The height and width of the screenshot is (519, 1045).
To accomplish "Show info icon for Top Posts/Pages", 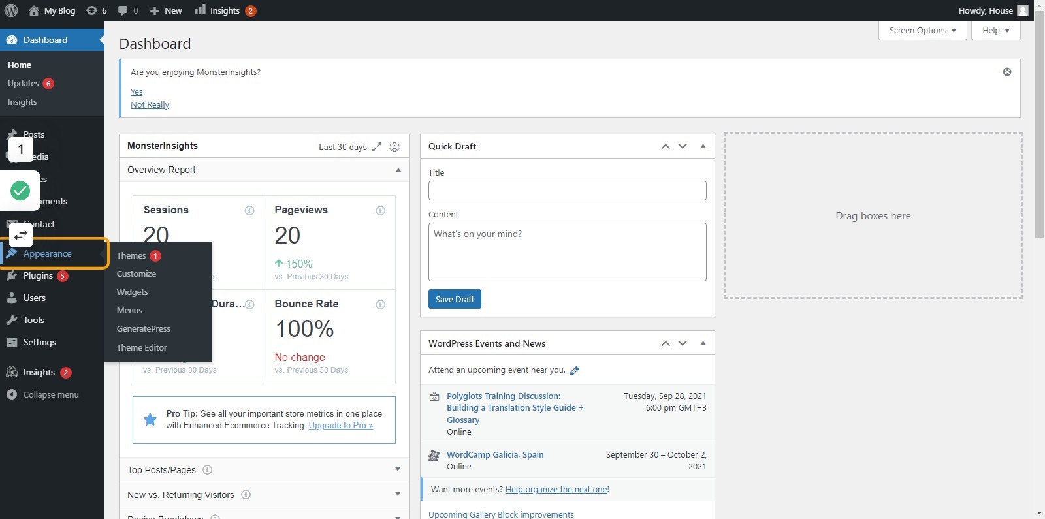I will tap(208, 469).
